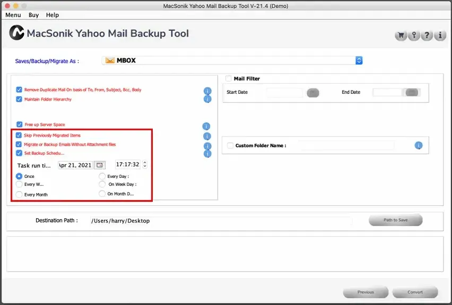Click info icon beside Custom Folder Name
Image resolution: width=452 pixels, height=305 pixels.
419,145
